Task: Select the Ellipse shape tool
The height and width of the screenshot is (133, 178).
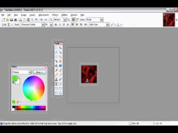Action: pyautogui.click(x=56, y=93)
